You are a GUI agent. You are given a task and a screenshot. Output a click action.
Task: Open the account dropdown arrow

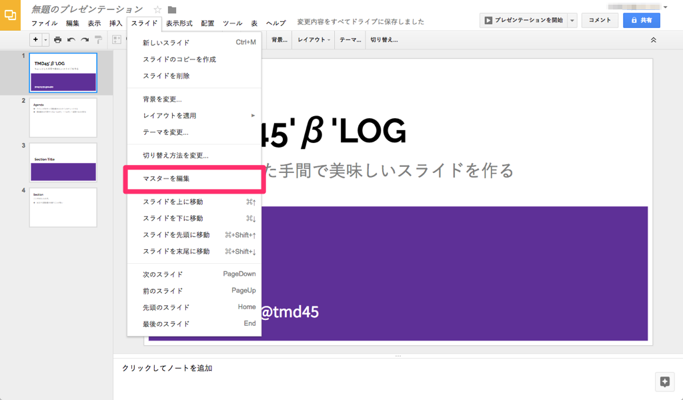tap(665, 7)
